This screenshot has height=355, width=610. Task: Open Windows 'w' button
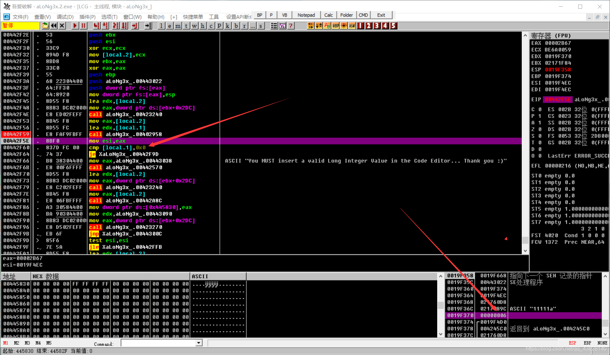[x=194, y=26]
